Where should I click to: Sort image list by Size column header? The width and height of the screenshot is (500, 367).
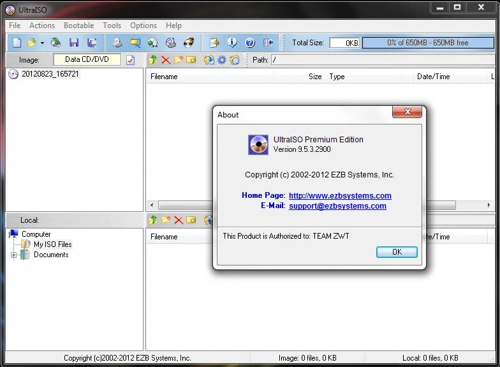(300, 77)
